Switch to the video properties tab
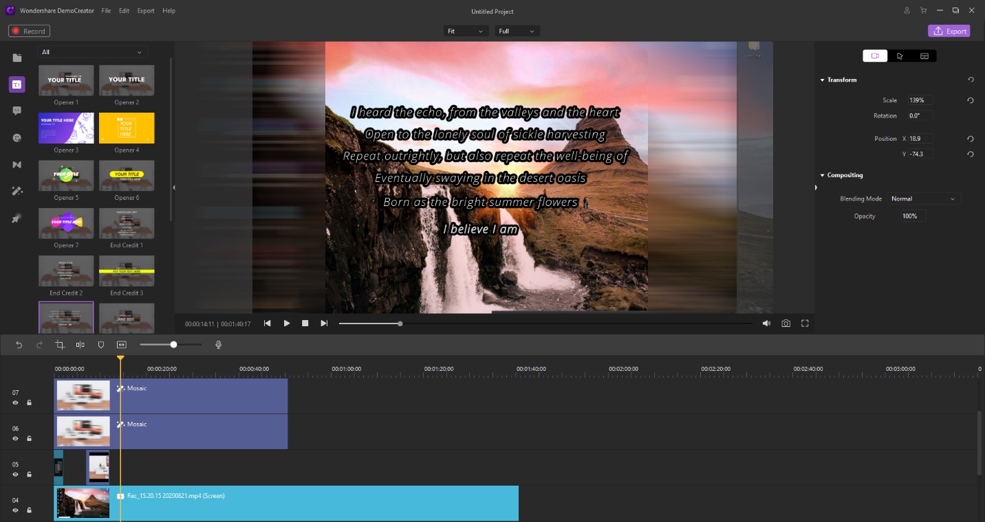This screenshot has height=522, width=985. (x=875, y=56)
